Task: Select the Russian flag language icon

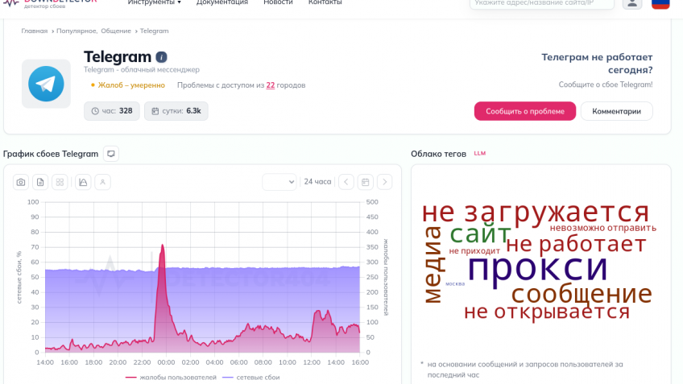Action: [x=660, y=3]
